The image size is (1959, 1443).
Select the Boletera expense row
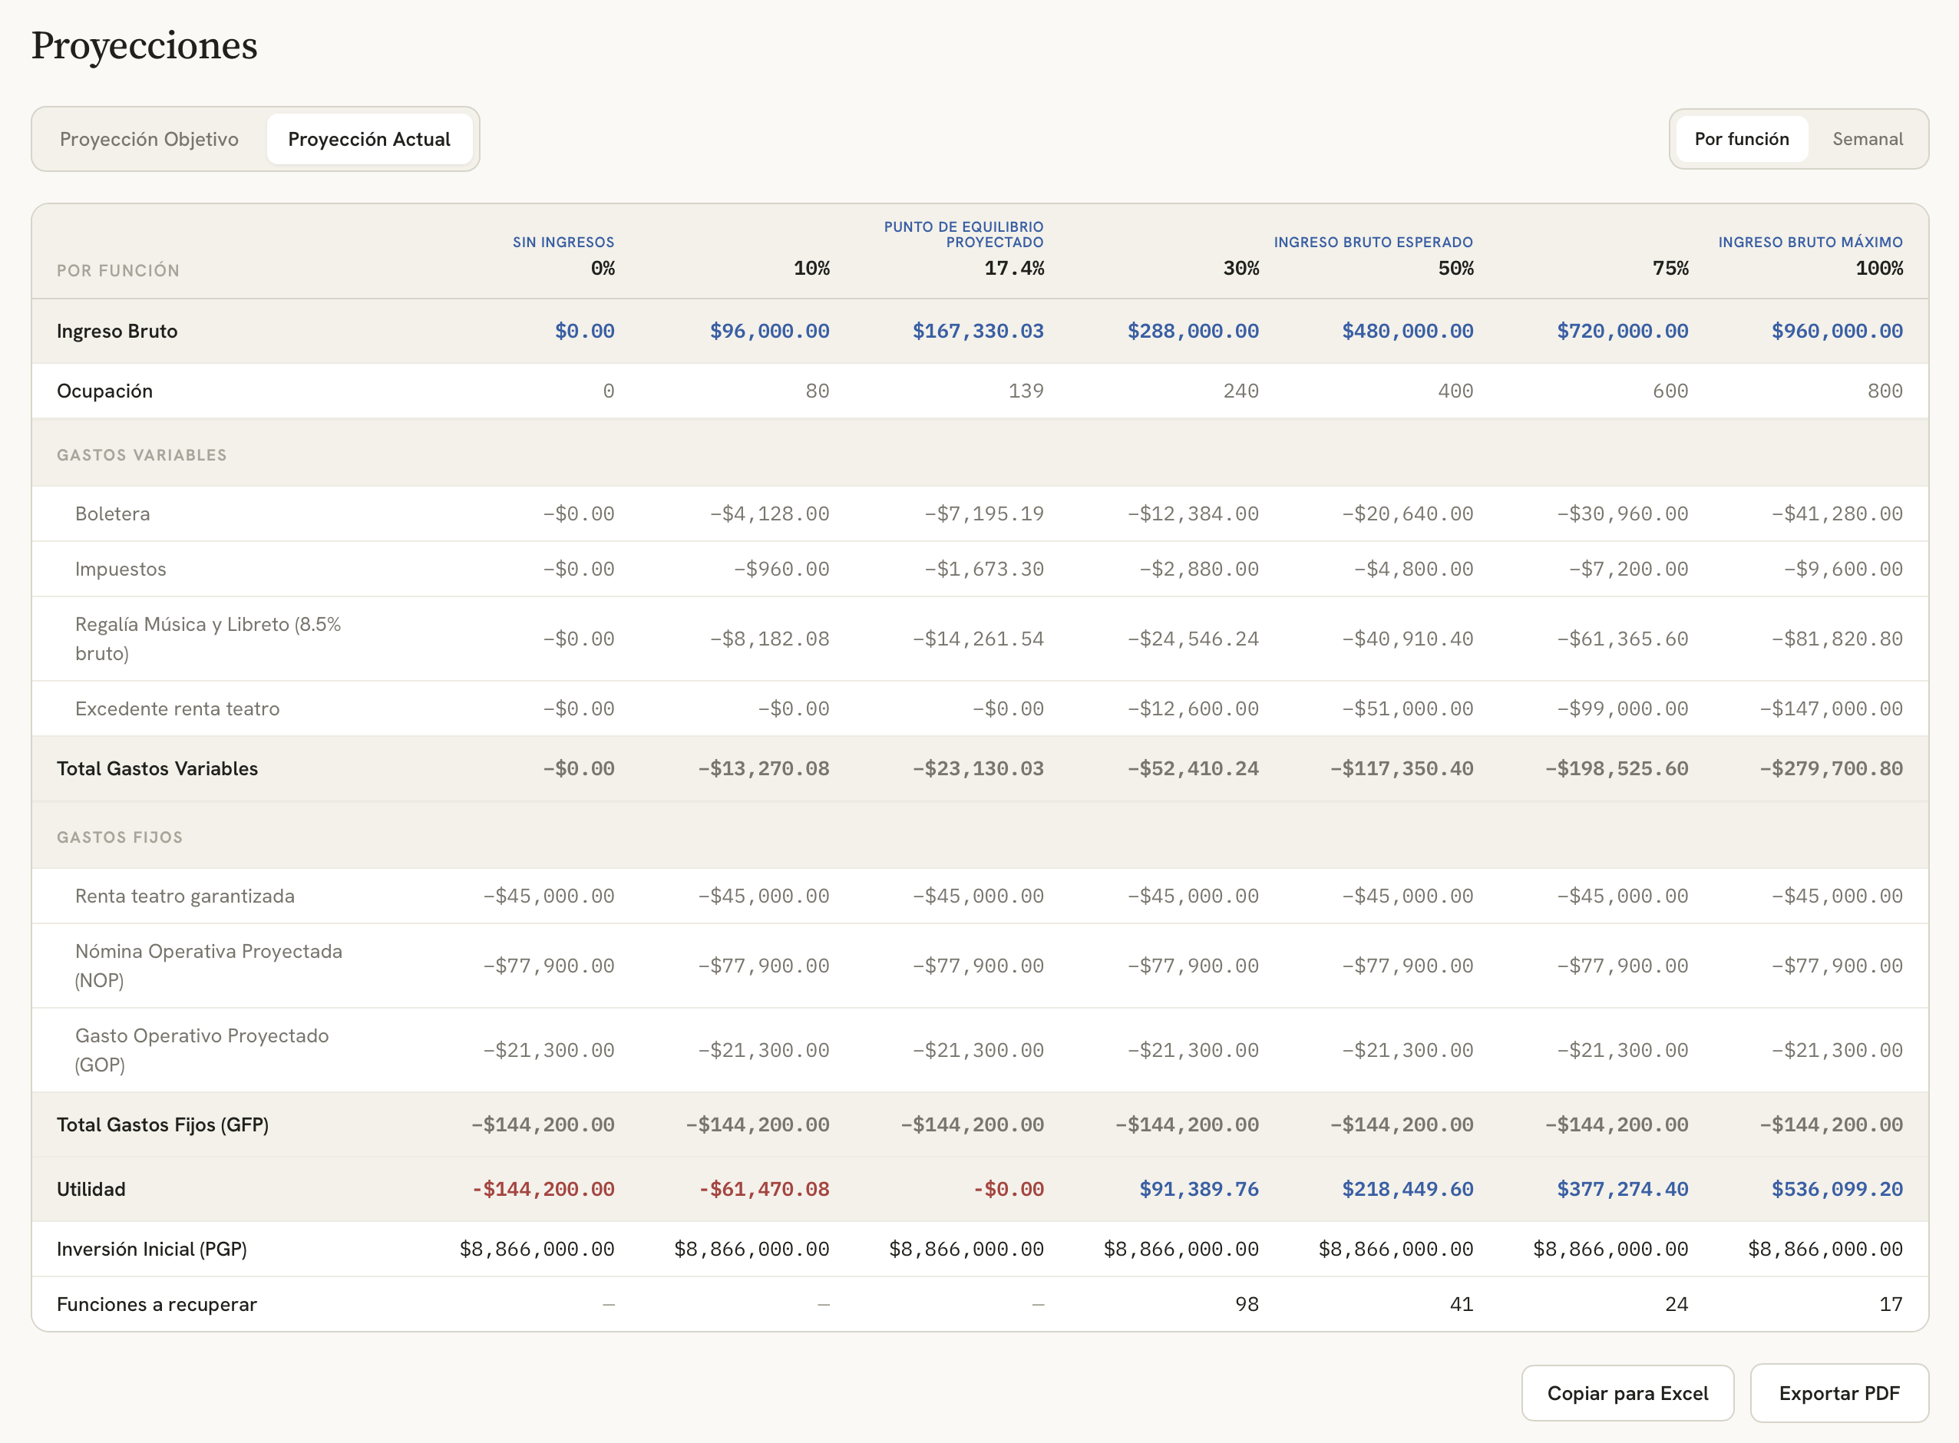tap(980, 513)
